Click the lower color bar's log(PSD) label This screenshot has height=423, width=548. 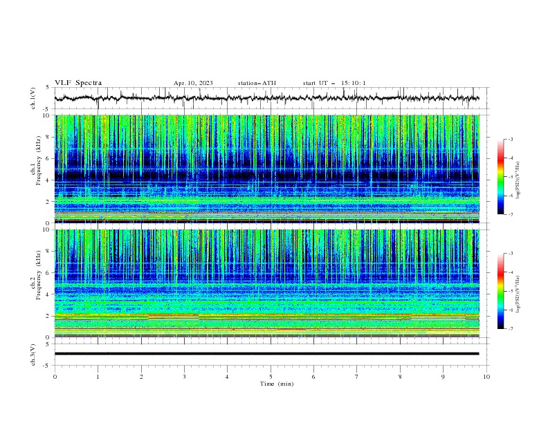[x=518, y=294]
